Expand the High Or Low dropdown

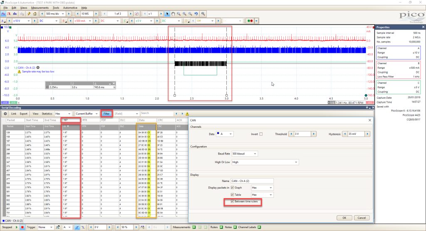265,162
